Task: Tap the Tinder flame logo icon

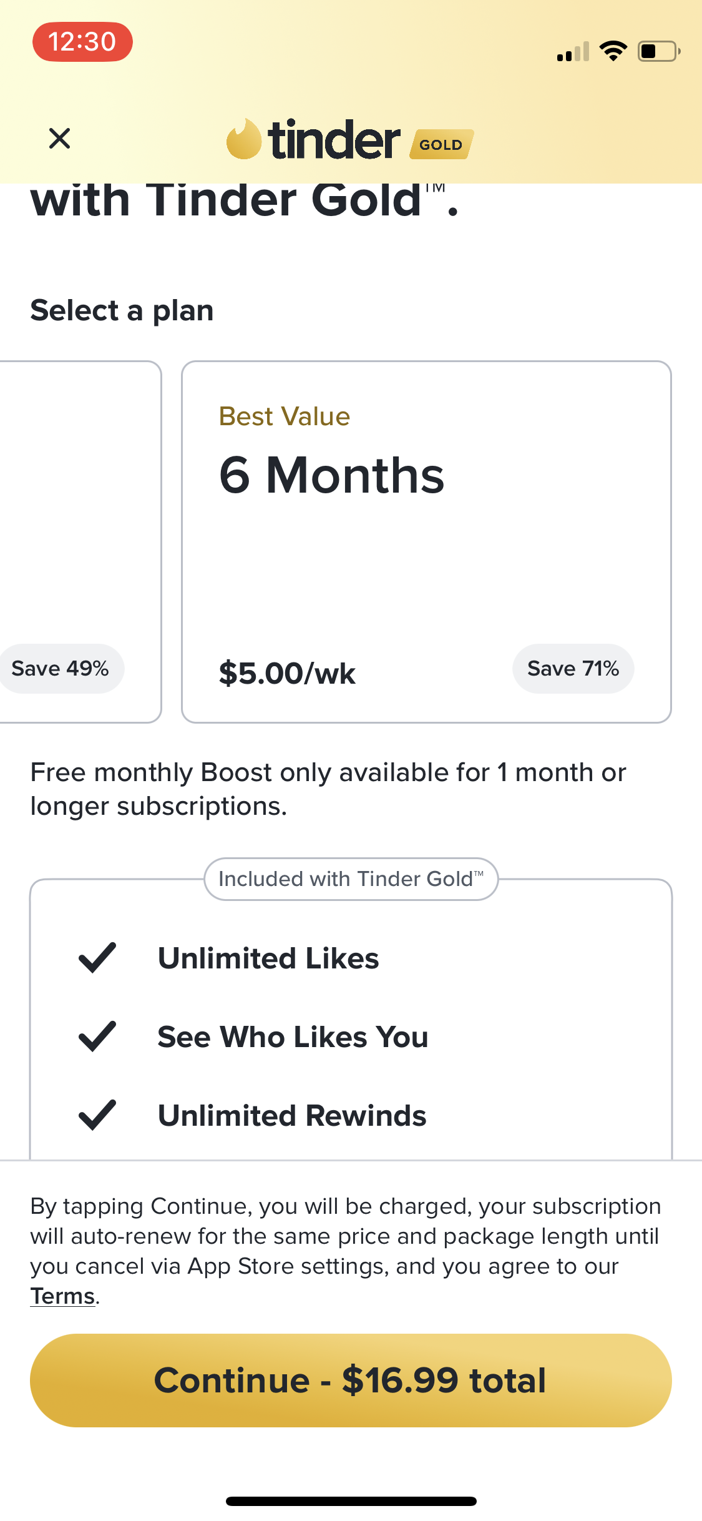Action: click(x=243, y=139)
